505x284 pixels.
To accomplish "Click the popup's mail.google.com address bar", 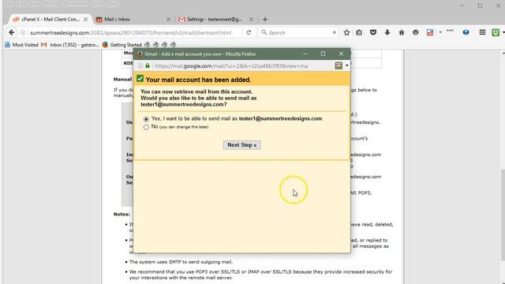I will [231, 66].
